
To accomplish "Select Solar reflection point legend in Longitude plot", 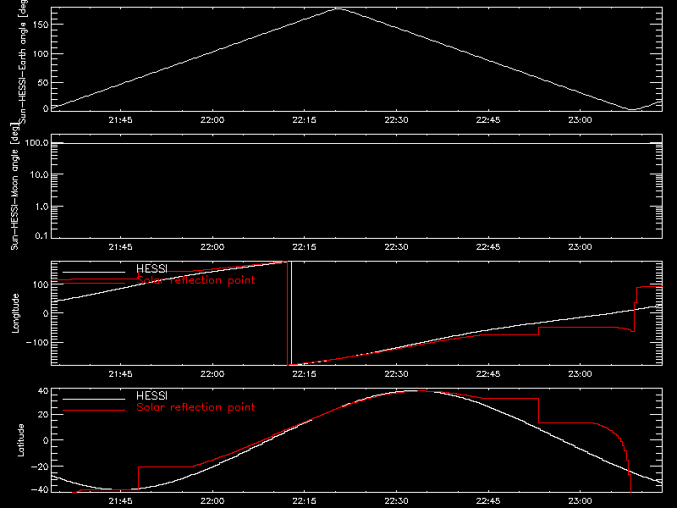I will 195,280.
